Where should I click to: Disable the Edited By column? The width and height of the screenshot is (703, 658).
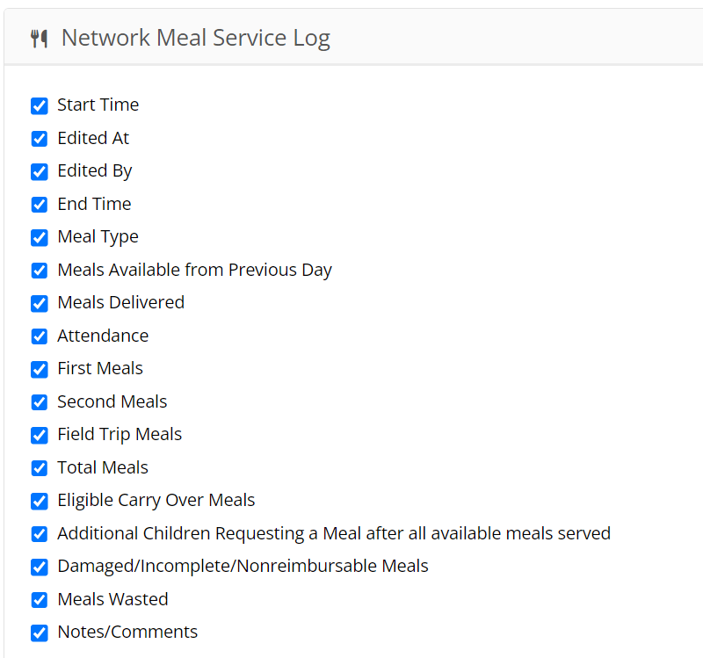(40, 171)
